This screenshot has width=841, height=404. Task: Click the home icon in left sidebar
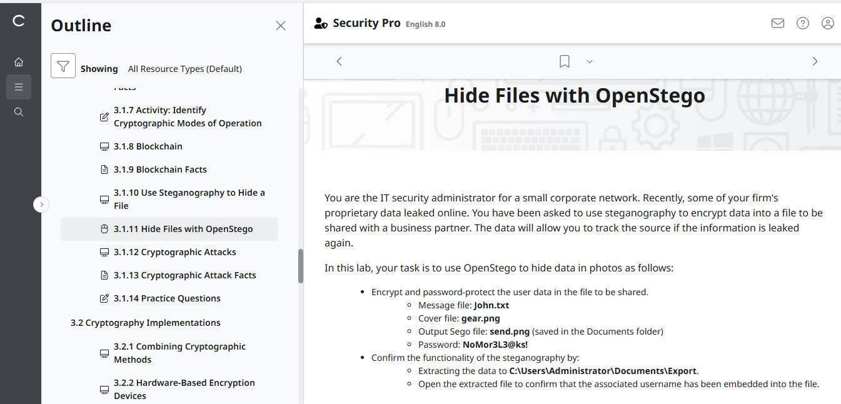coord(19,62)
